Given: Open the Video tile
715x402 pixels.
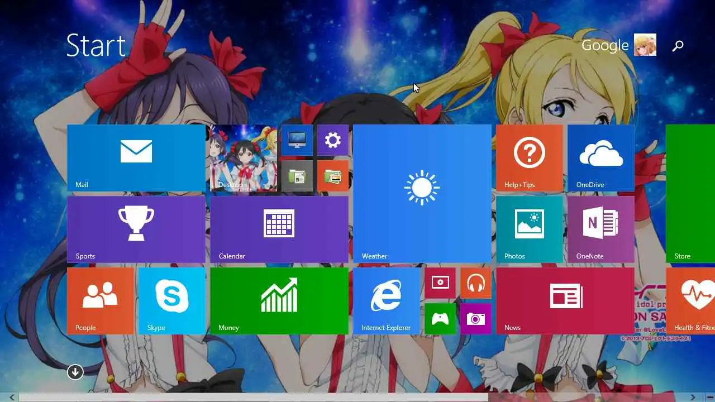Looking at the screenshot, I should (440, 283).
